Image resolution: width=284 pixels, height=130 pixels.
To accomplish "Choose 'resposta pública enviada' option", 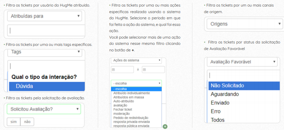I will [x=136, y=126].
